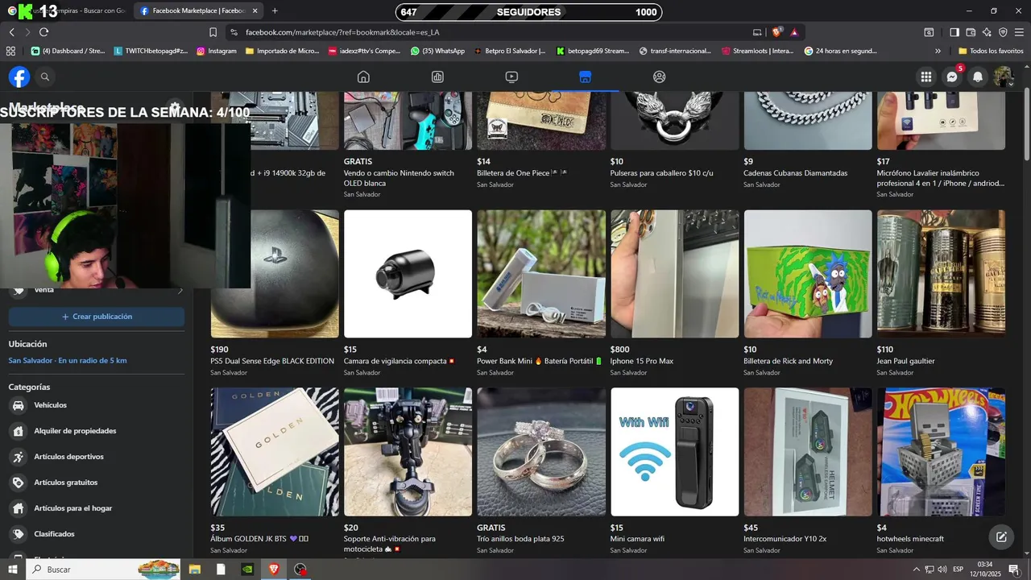Open Todos los favoritos folder
This screenshot has height=580, width=1031.
(x=990, y=51)
